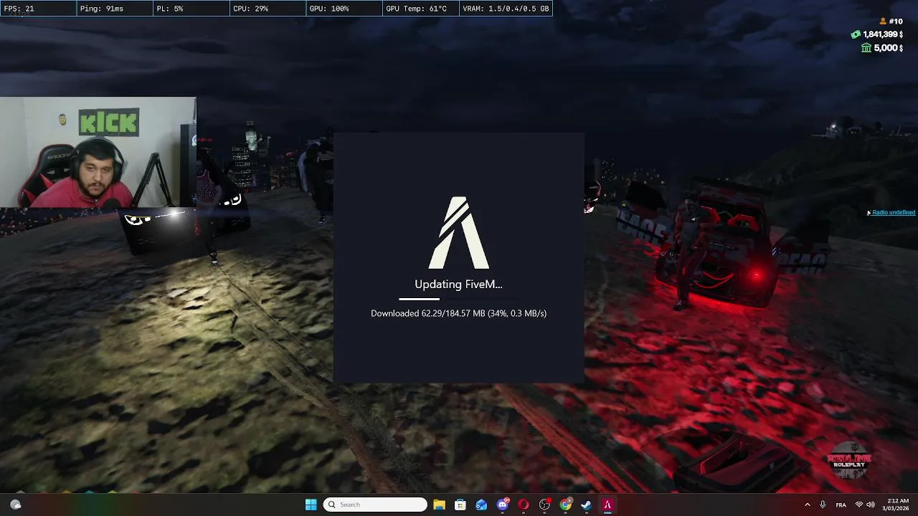Image resolution: width=918 pixels, height=516 pixels.
Task: Click the taskbar Search box
Action: [x=375, y=505]
